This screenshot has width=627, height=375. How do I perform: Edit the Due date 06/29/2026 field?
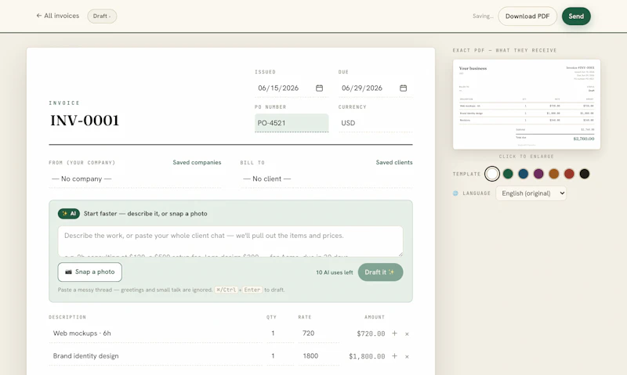pos(375,88)
